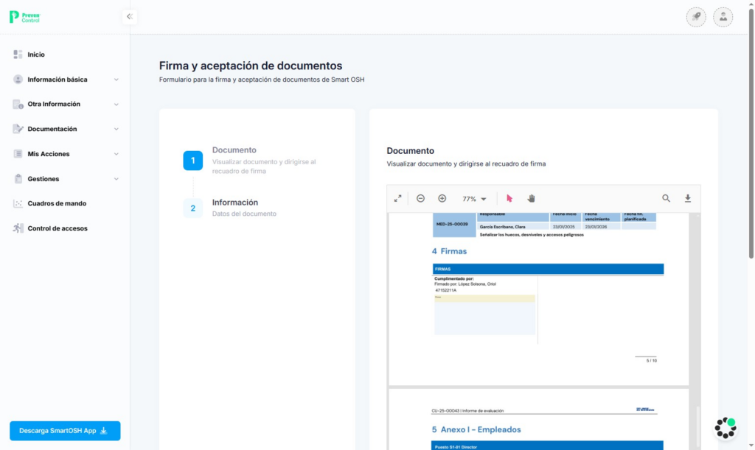Click 'Firma y aceptación de documentos' title

coord(251,66)
